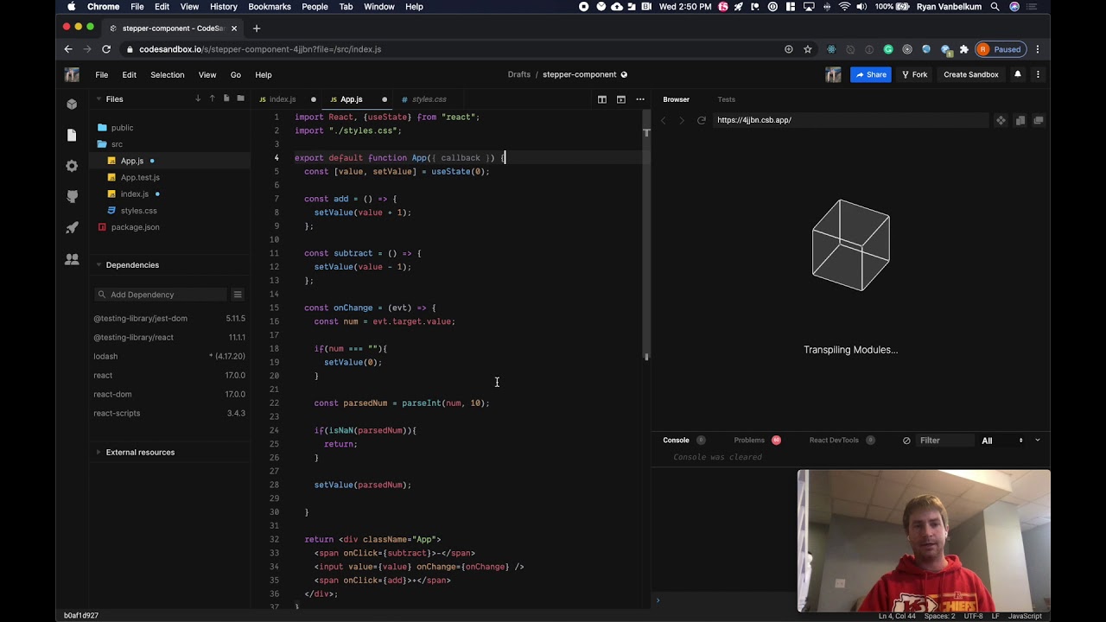The width and height of the screenshot is (1106, 622).
Task: Expand the bottom terminal chevron prompt
Action: tap(658, 600)
